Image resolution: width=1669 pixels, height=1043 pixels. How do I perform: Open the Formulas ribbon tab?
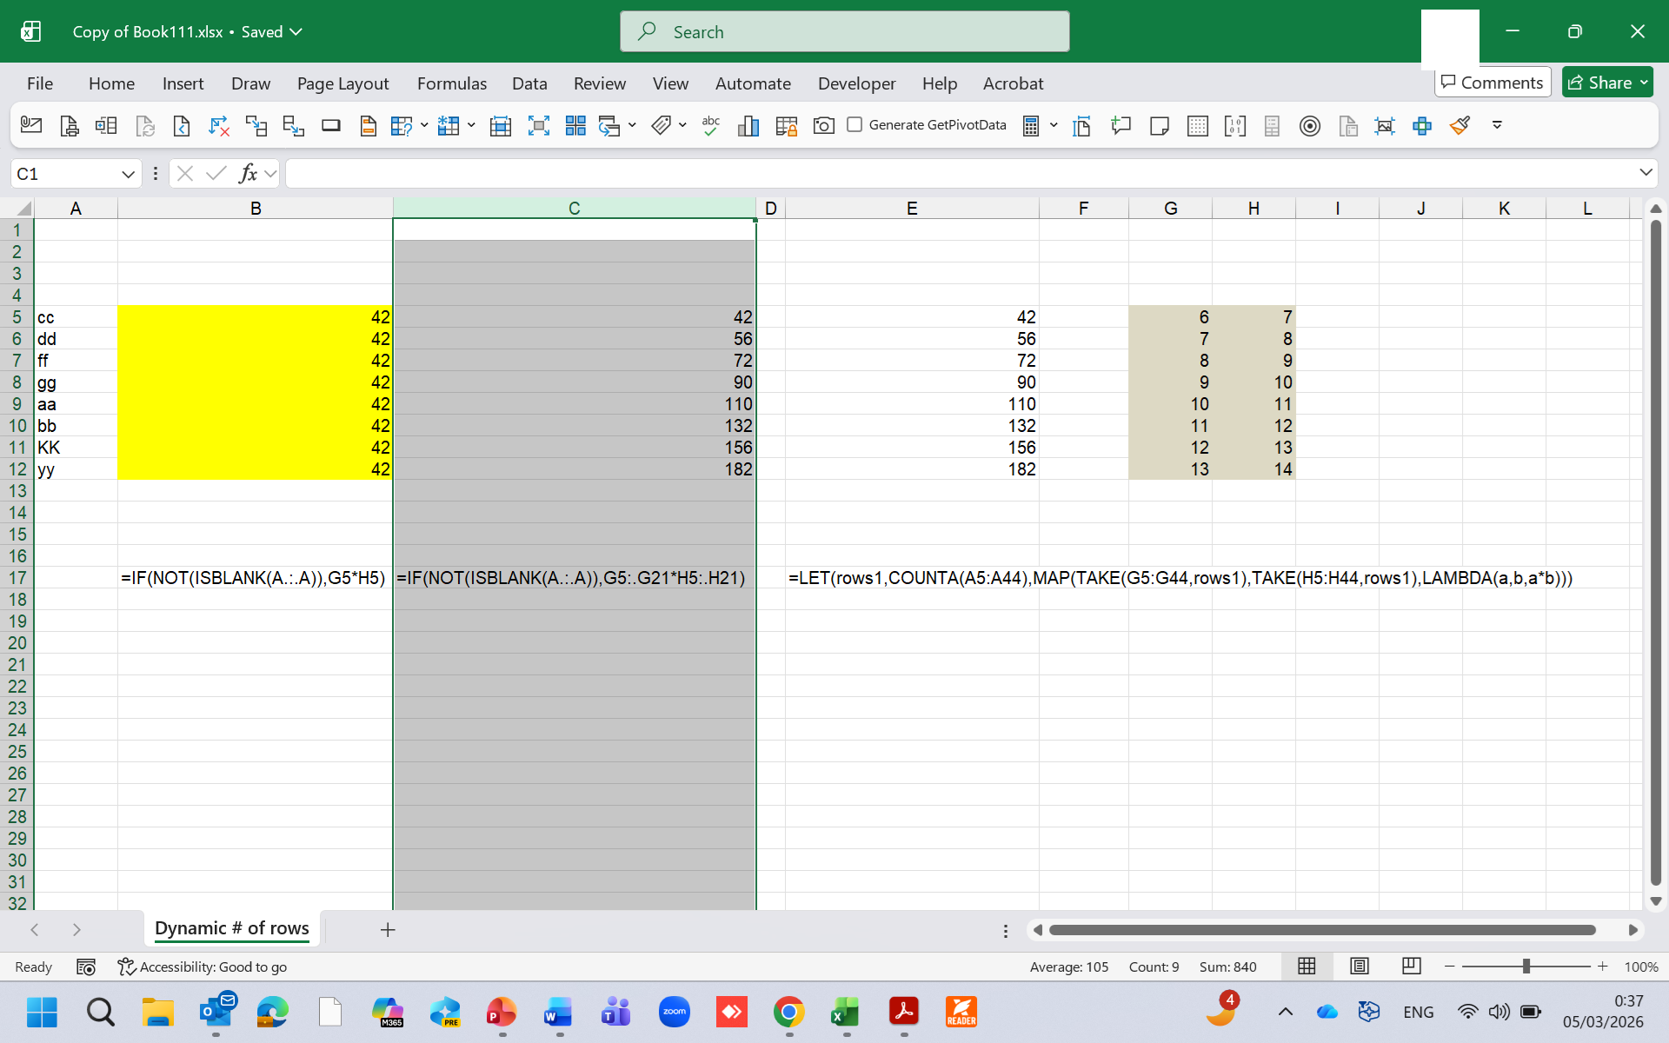point(451,83)
